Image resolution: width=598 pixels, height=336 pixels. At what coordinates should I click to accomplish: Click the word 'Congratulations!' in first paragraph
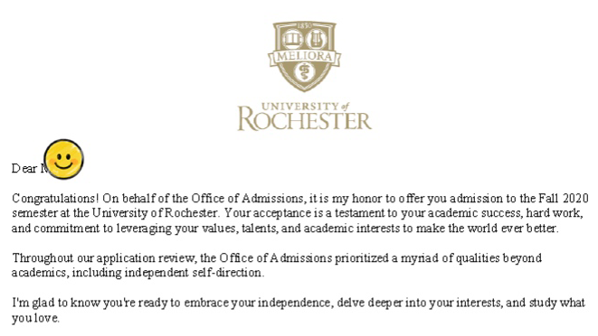click(56, 199)
